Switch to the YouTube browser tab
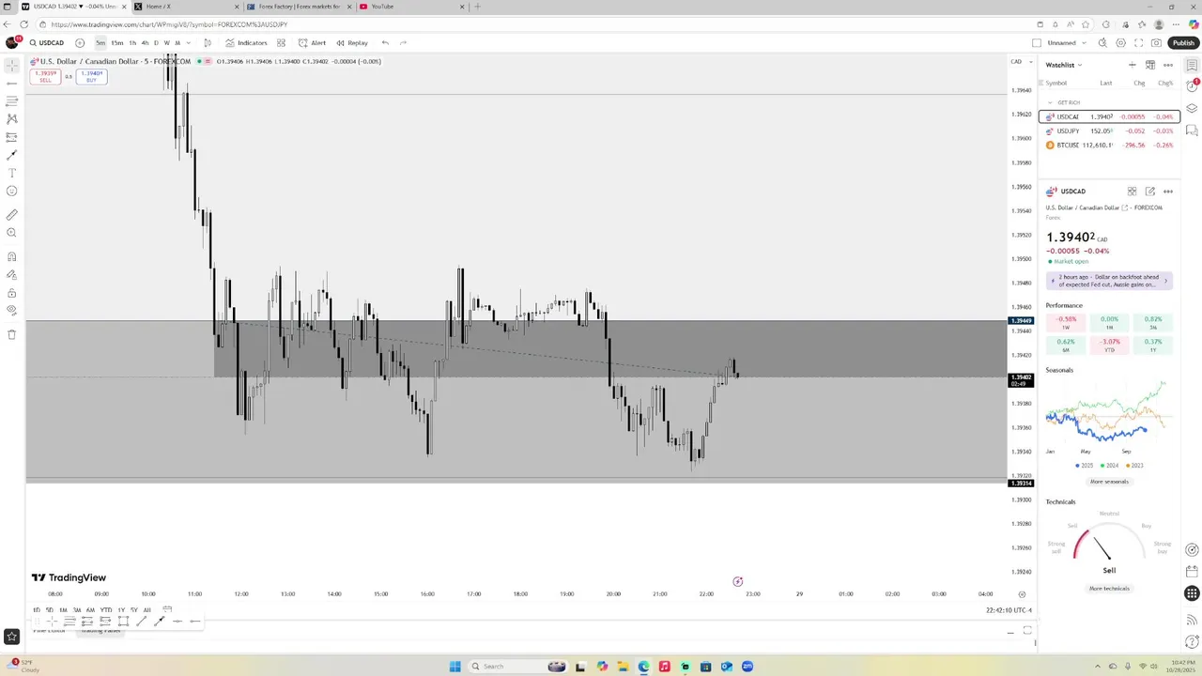Image resolution: width=1202 pixels, height=676 pixels. coord(411,7)
